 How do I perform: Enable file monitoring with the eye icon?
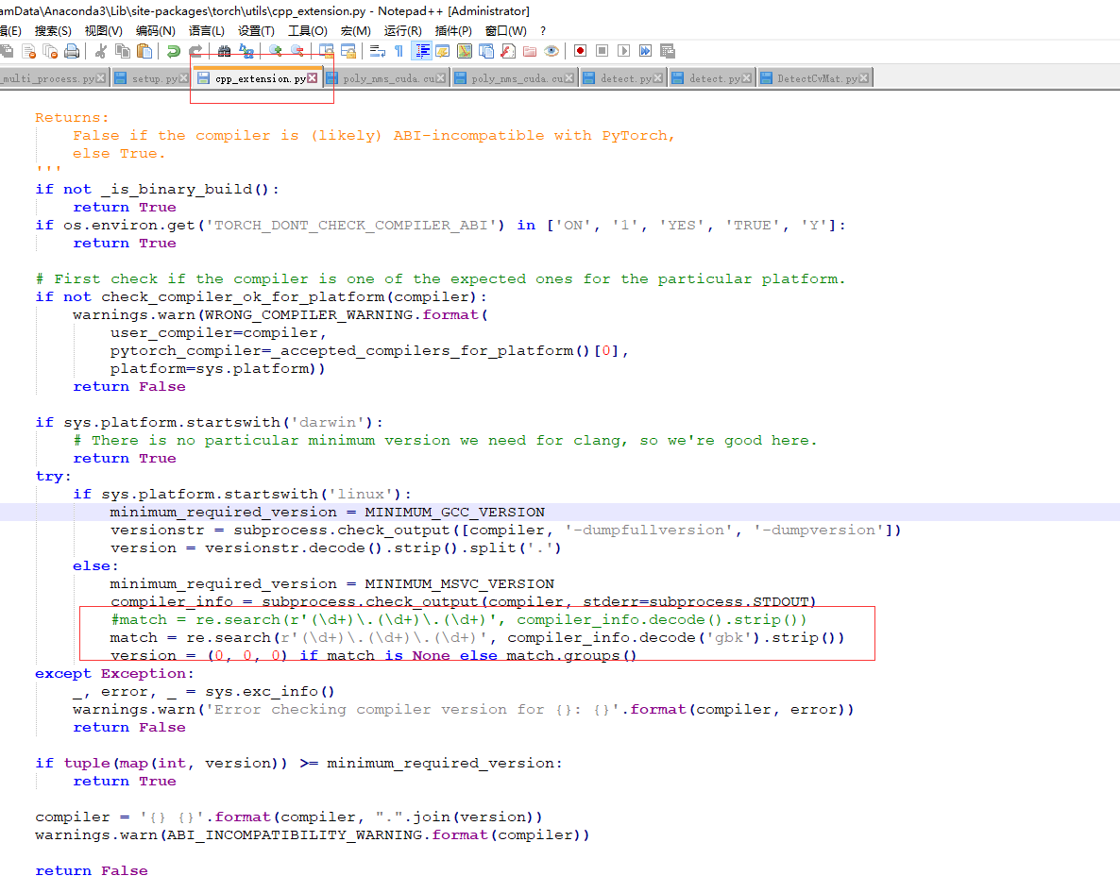coord(552,50)
